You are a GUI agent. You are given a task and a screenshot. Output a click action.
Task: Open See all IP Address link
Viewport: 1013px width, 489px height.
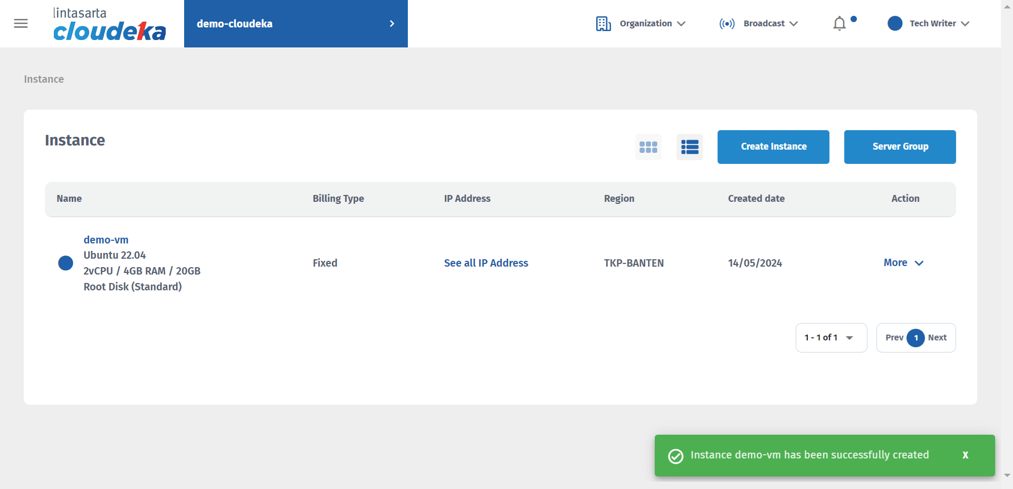coord(485,263)
